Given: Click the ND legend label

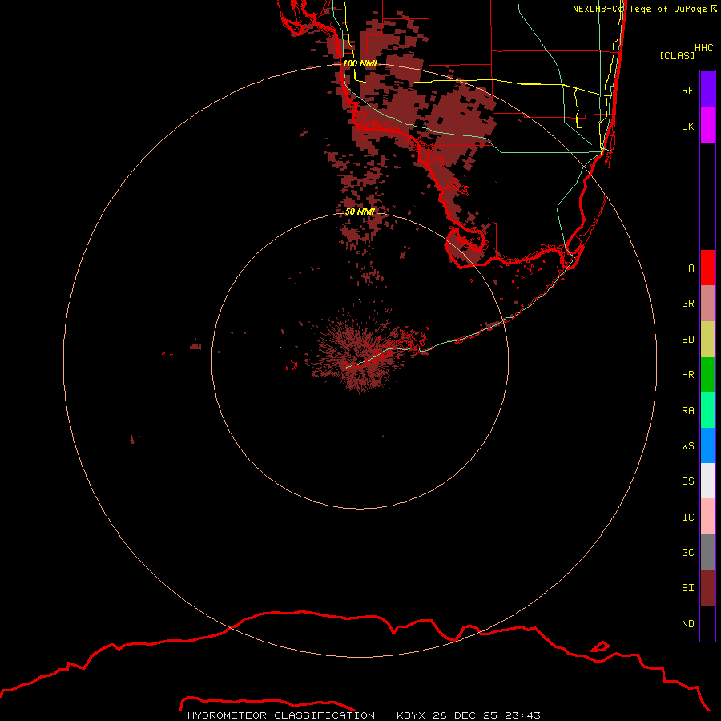Looking at the screenshot, I should click(687, 624).
